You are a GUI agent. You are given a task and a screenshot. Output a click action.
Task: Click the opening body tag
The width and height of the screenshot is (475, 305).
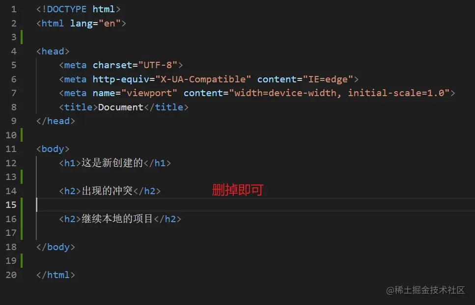[x=53, y=149]
